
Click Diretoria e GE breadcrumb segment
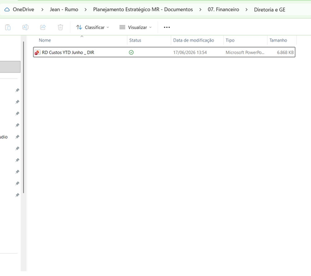click(x=270, y=10)
